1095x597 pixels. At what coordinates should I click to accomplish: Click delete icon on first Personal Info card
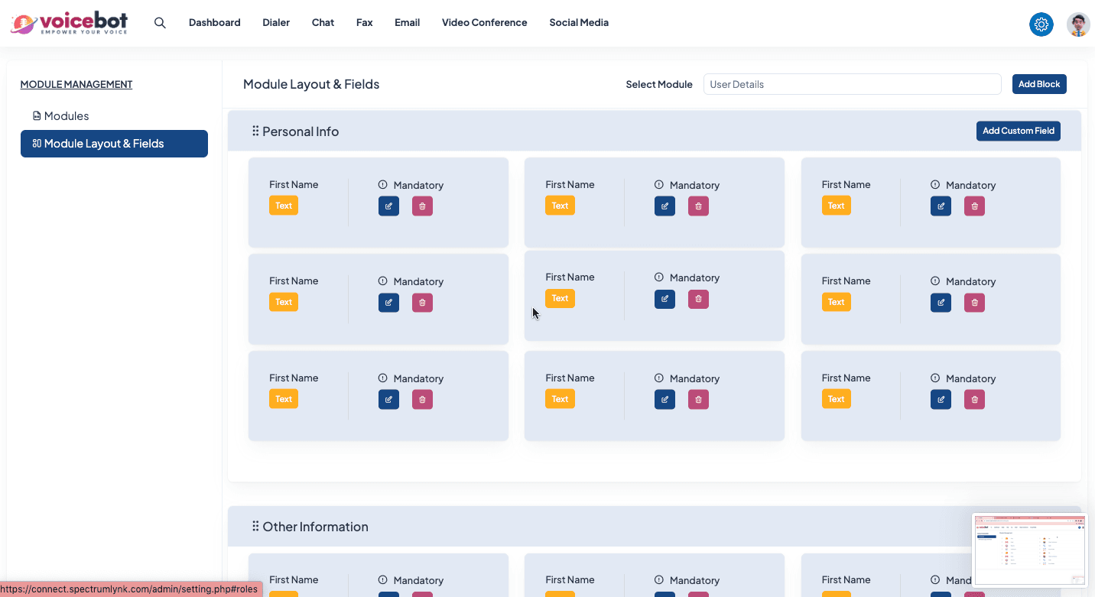click(x=422, y=206)
